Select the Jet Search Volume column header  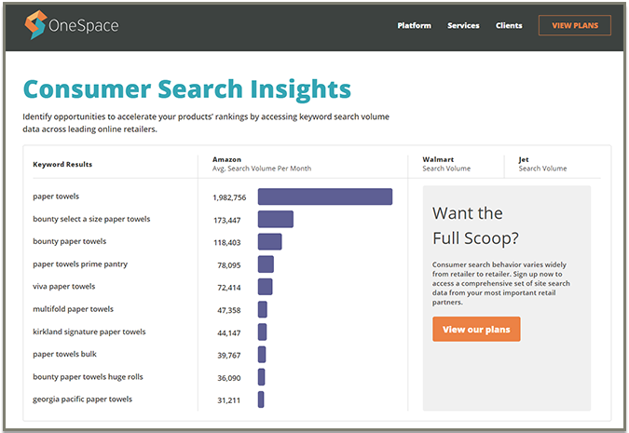coord(542,164)
